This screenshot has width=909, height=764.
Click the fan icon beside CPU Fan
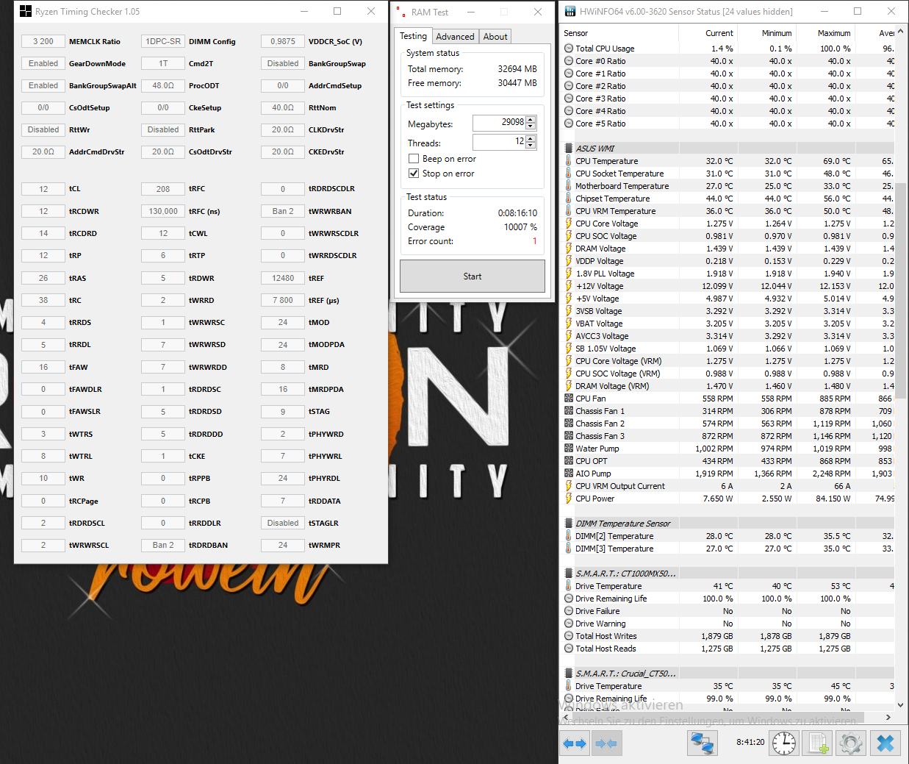(x=568, y=399)
